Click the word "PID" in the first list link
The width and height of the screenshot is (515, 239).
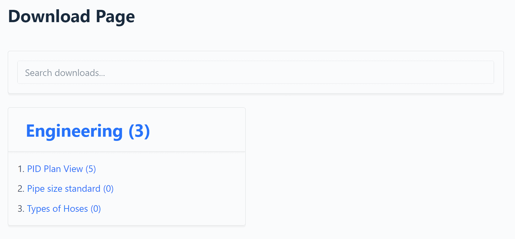(x=34, y=169)
